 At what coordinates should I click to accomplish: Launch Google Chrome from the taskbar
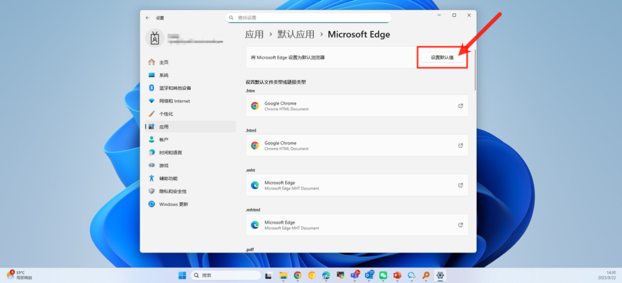coord(298,275)
